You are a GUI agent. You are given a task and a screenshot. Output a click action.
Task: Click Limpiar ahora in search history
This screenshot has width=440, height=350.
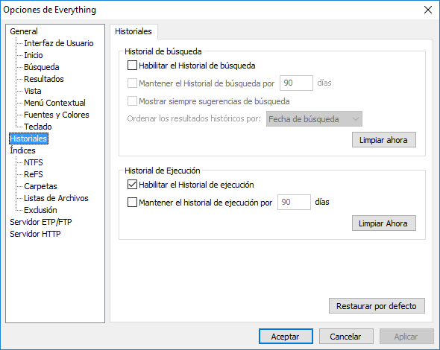click(x=383, y=140)
